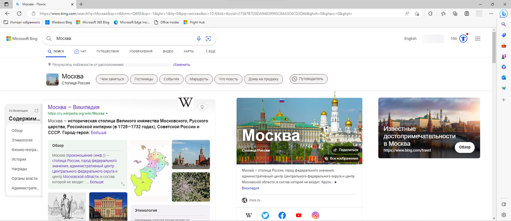Open the Facebook social icon
Screen dimensions: 511x221
point(282,215)
